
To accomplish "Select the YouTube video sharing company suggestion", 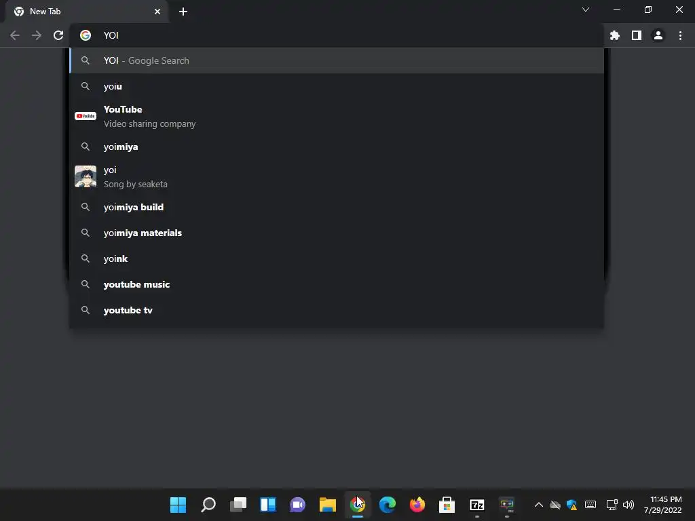I will (337, 117).
